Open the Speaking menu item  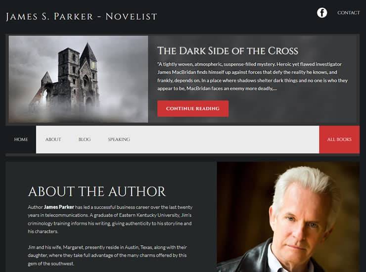point(119,139)
